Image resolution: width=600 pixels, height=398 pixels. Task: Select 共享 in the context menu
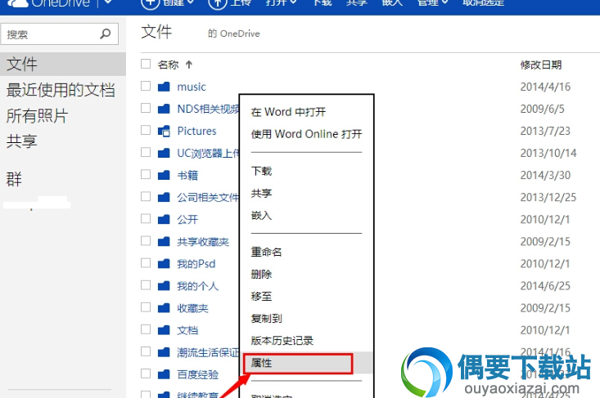[x=261, y=193]
